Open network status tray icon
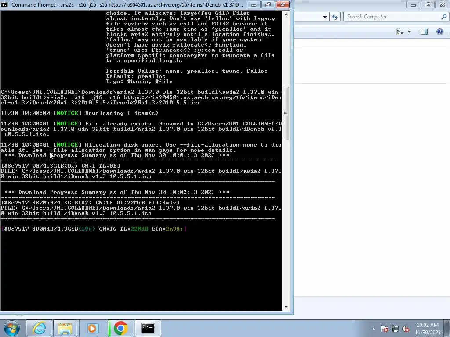Screen dimensions: 450x337 click(x=395, y=329)
